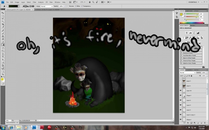Launch Bridge from the application bar
Image resolution: width=209 pixels, height=130 pixels.
(70, 2)
